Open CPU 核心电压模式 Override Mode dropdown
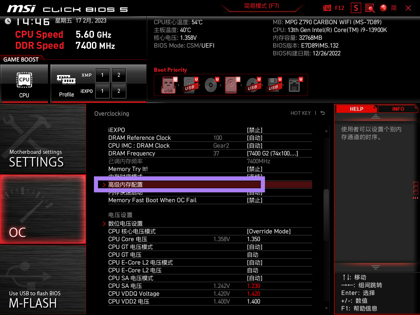Image resolution: width=420 pixels, height=315 pixels. tap(269, 231)
